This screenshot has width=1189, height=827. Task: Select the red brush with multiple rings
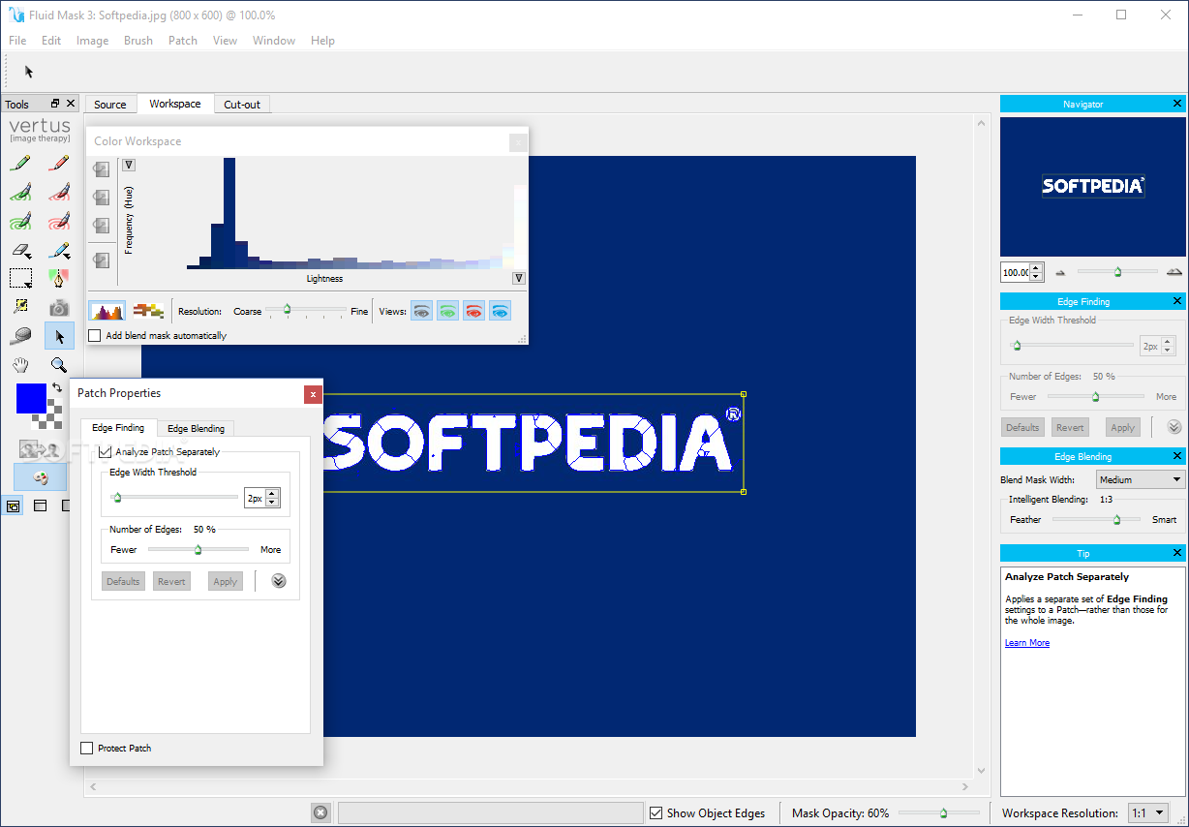click(59, 221)
